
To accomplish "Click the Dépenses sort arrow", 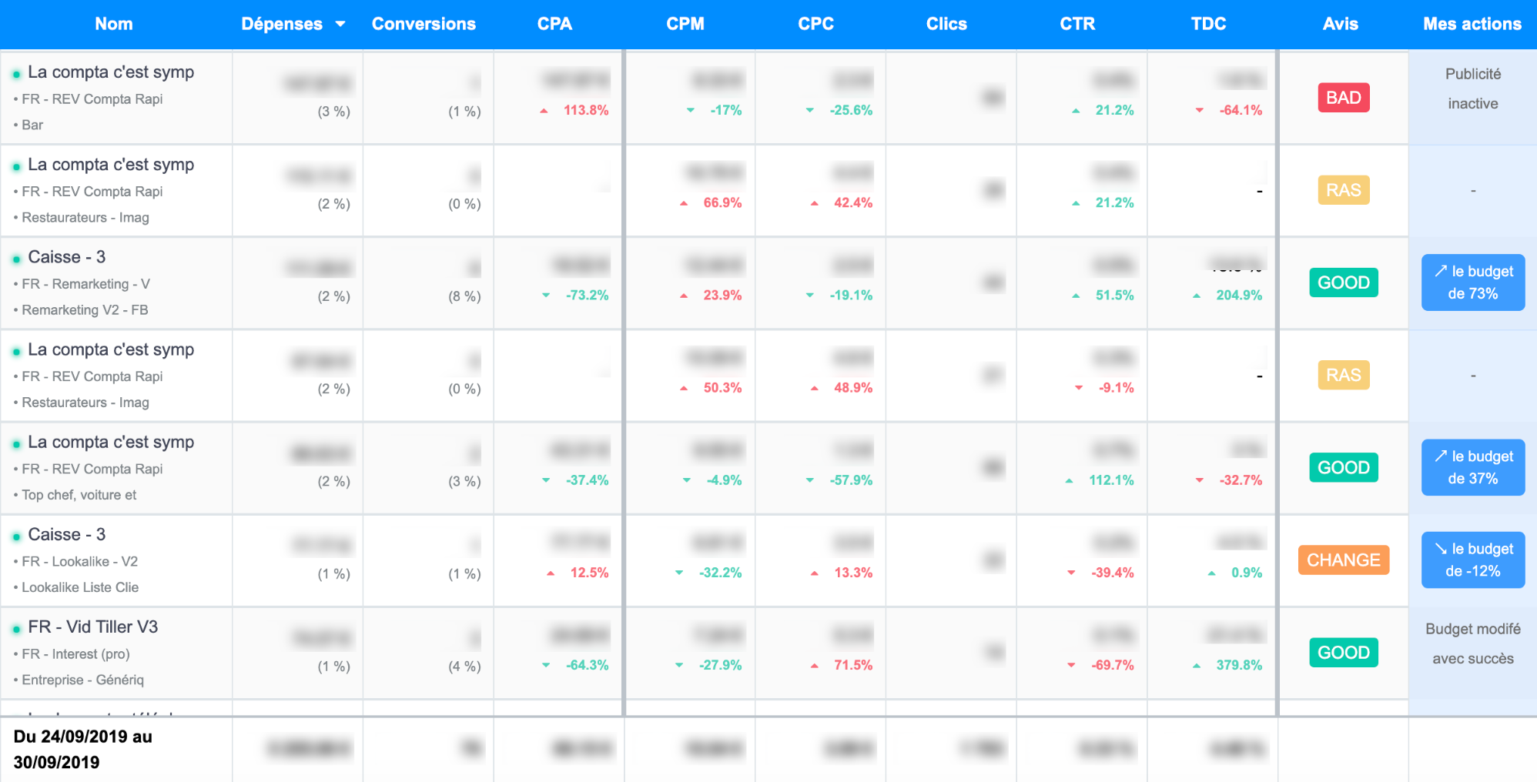I will 340,25.
